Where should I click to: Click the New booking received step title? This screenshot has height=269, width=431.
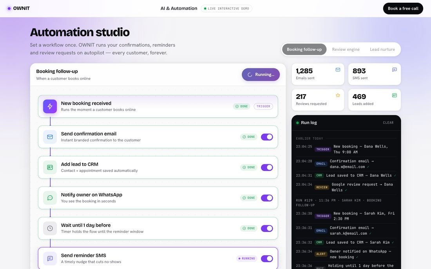pos(86,103)
